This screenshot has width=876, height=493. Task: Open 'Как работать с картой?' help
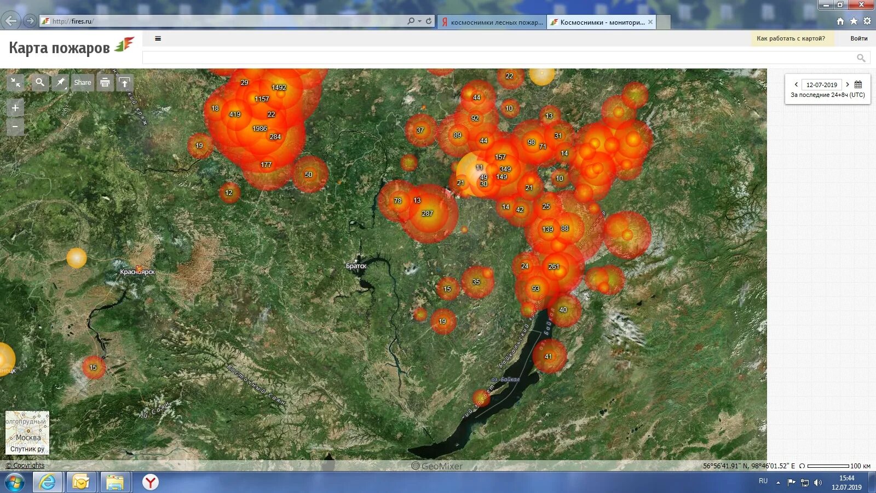[791, 38]
